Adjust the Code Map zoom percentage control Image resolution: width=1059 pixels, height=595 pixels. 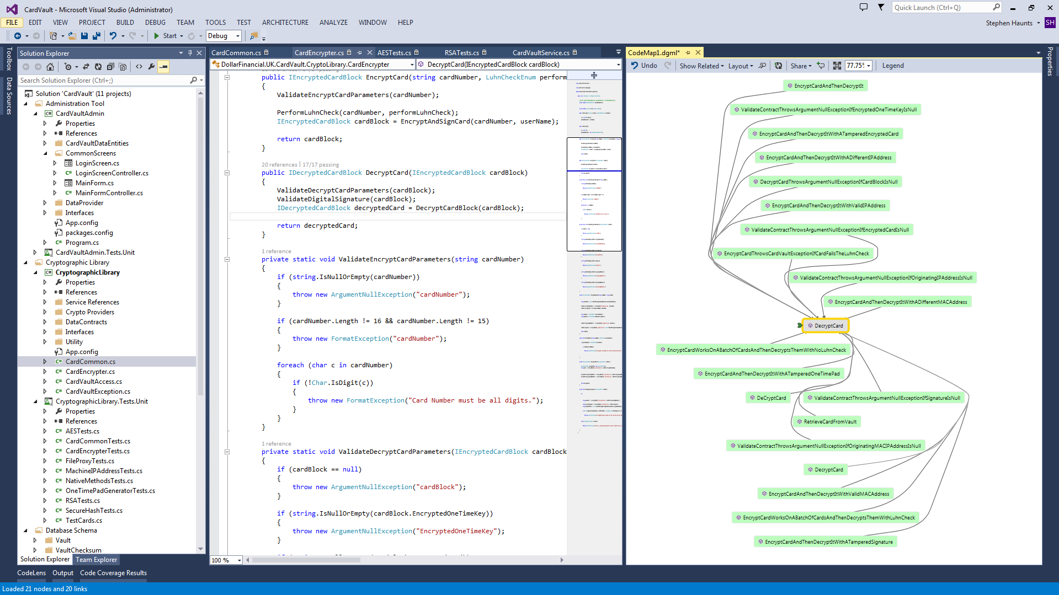tap(856, 66)
